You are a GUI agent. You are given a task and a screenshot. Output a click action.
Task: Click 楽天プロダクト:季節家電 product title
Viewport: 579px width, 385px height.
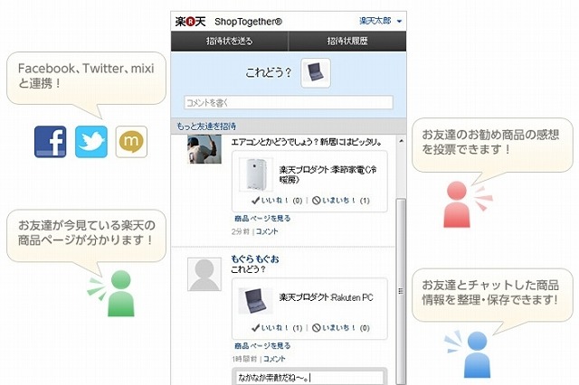[x=327, y=174]
